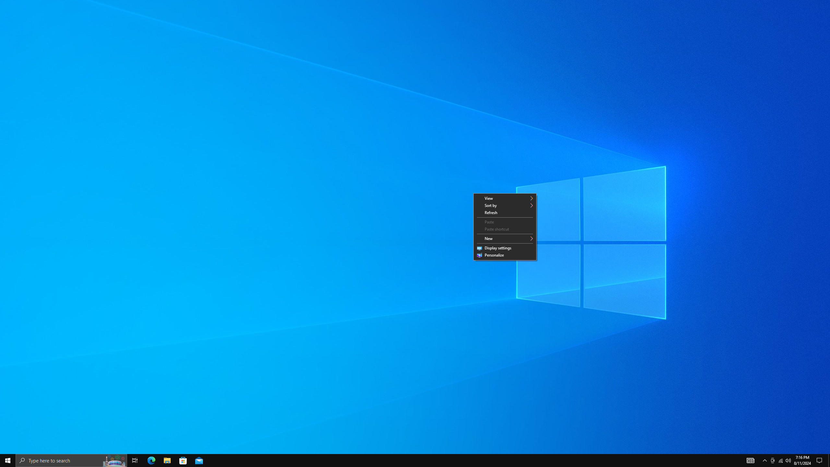Open File Explorer from the taskbar

[167, 460]
